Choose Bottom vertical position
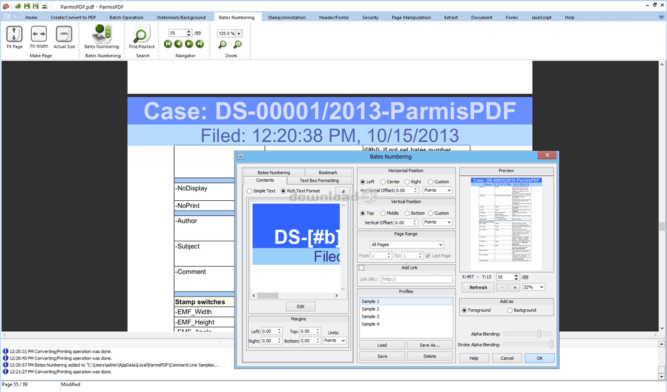This screenshot has height=392, width=667. click(x=407, y=213)
